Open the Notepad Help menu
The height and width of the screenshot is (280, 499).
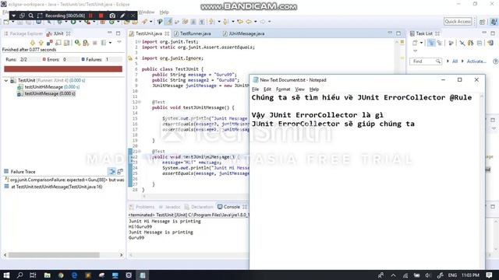(x=313, y=89)
